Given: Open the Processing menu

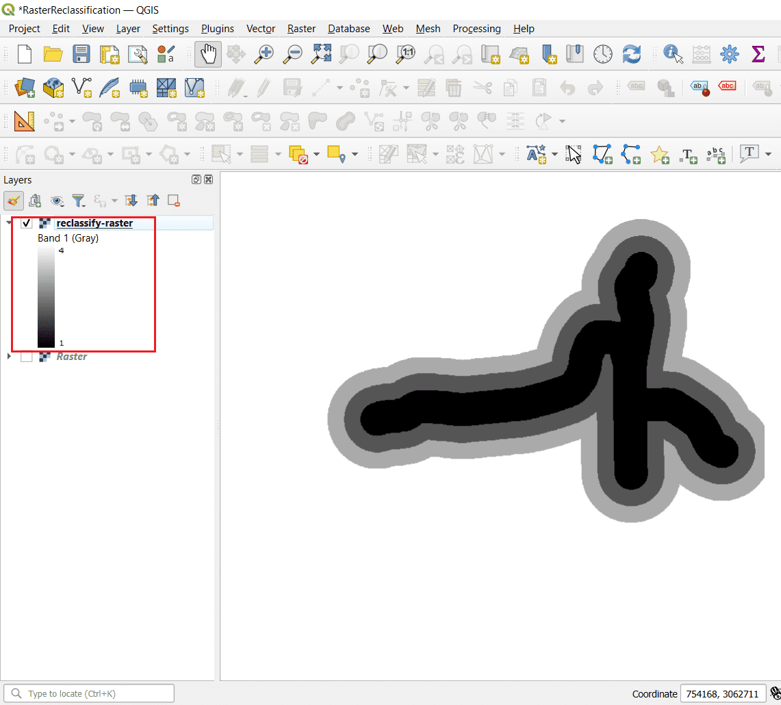Looking at the screenshot, I should (476, 29).
